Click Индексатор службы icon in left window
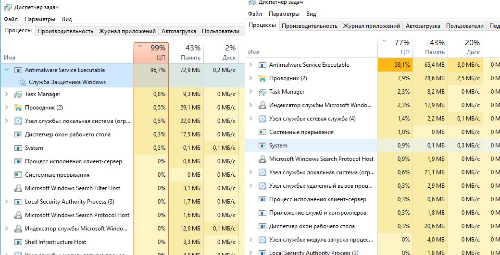This screenshot has height=255, width=500. 18,229
